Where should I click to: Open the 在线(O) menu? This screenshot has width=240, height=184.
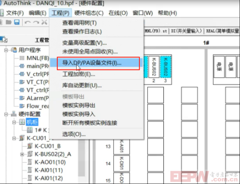(x=118, y=13)
